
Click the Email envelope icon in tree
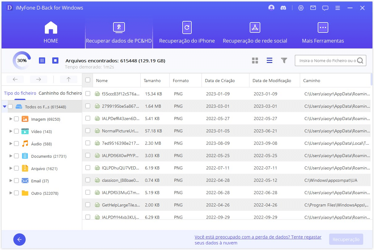(25, 181)
